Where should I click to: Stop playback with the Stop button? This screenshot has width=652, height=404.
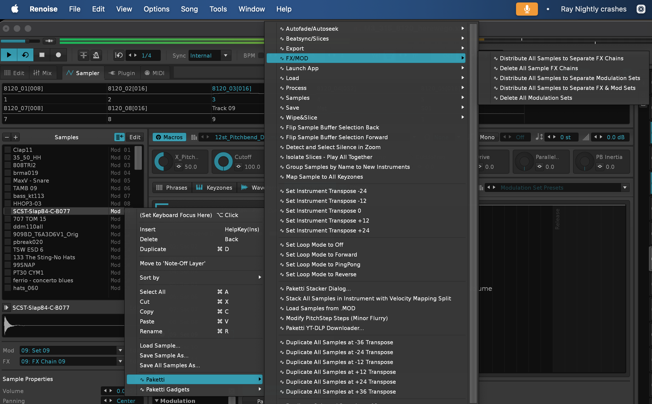pyautogui.click(x=42, y=55)
